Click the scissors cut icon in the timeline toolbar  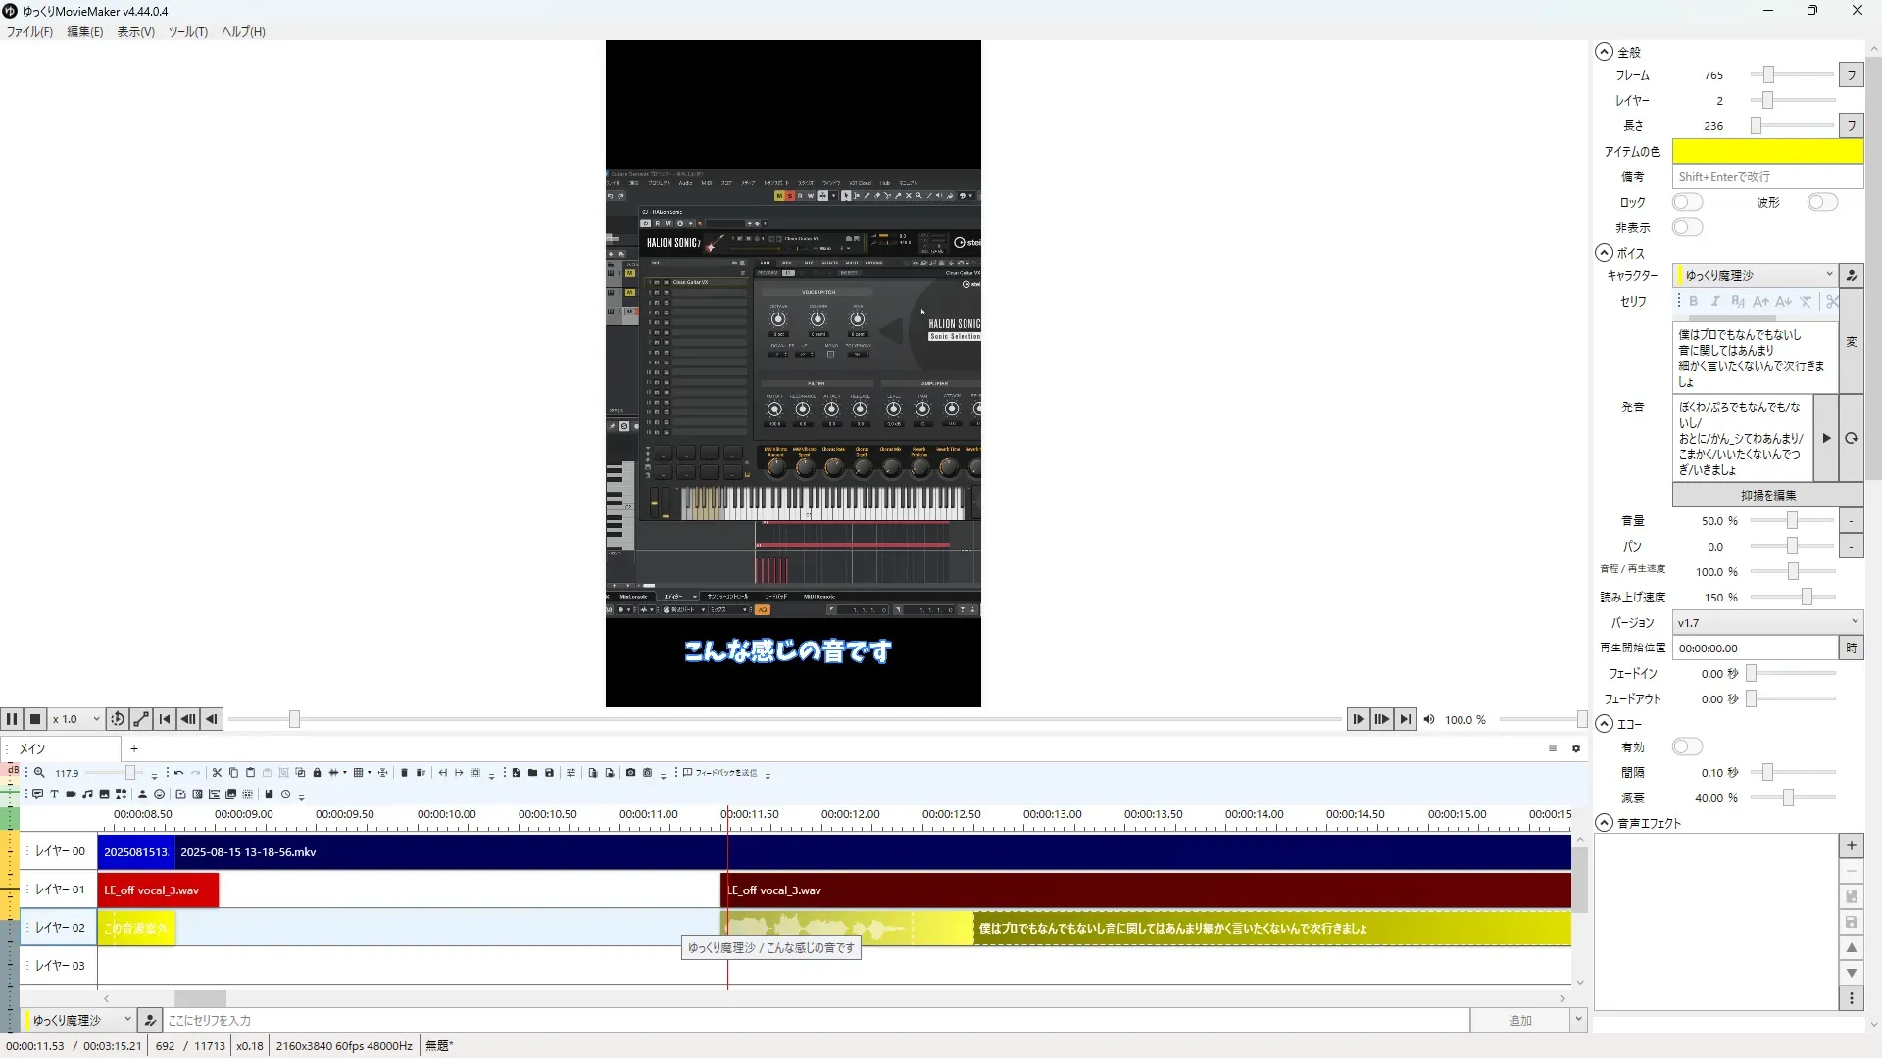click(217, 773)
